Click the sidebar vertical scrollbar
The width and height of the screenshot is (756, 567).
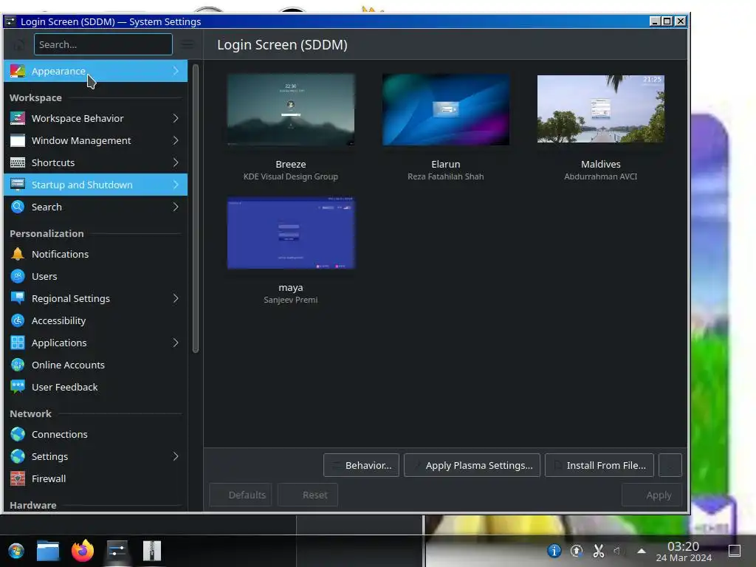click(x=195, y=209)
